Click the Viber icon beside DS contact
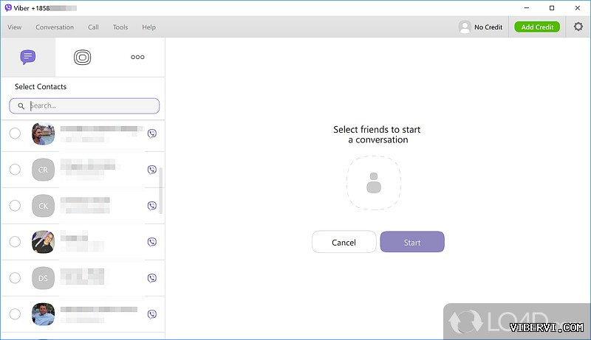Viewport: 591px width, 340px height. [x=152, y=278]
